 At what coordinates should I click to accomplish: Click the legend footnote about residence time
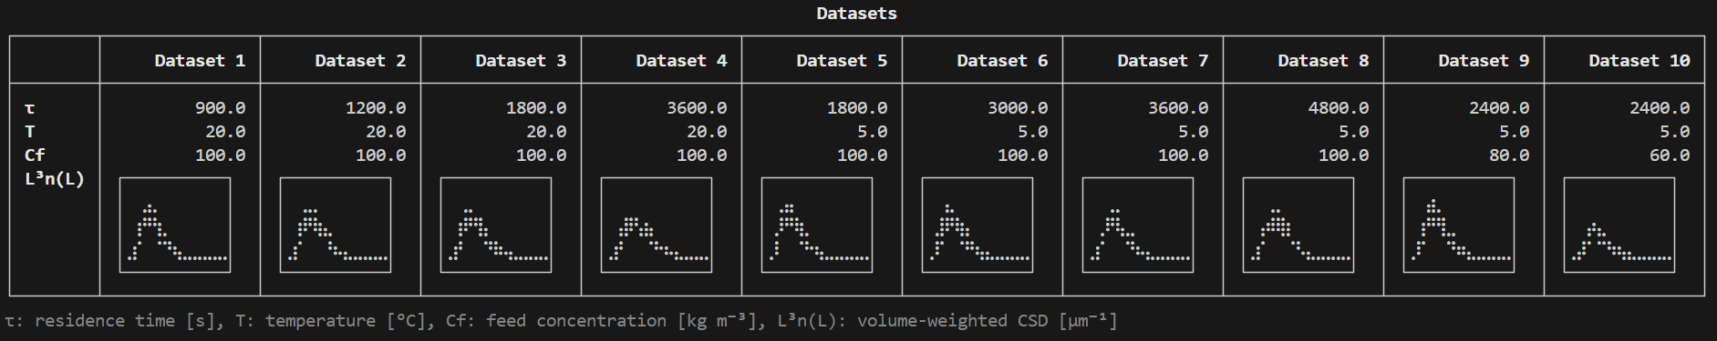tap(561, 321)
